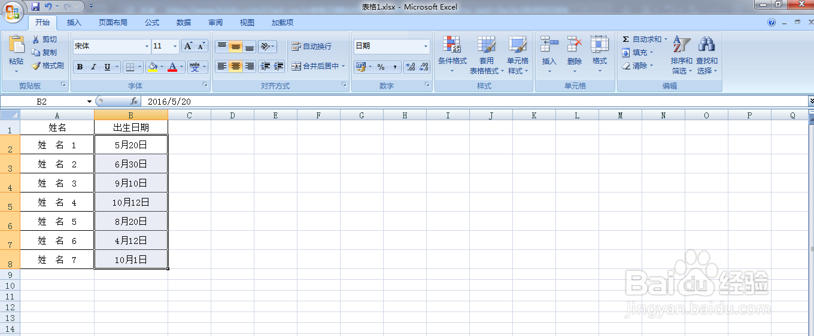This screenshot has height=336, width=814.
Task: Click the Insert cells (插入) icon
Action: click(549, 44)
